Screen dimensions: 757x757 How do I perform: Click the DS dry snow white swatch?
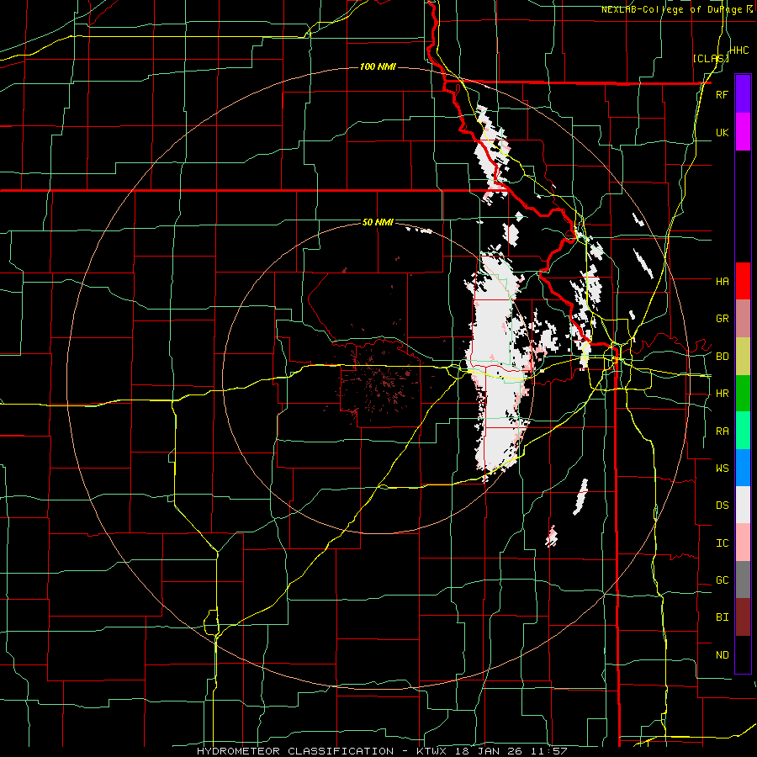click(x=743, y=505)
